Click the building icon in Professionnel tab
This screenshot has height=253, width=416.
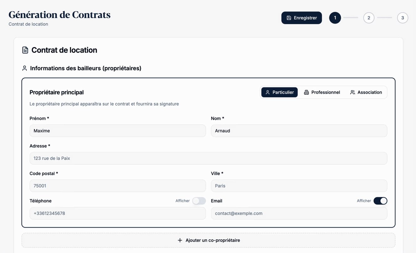[306, 92]
